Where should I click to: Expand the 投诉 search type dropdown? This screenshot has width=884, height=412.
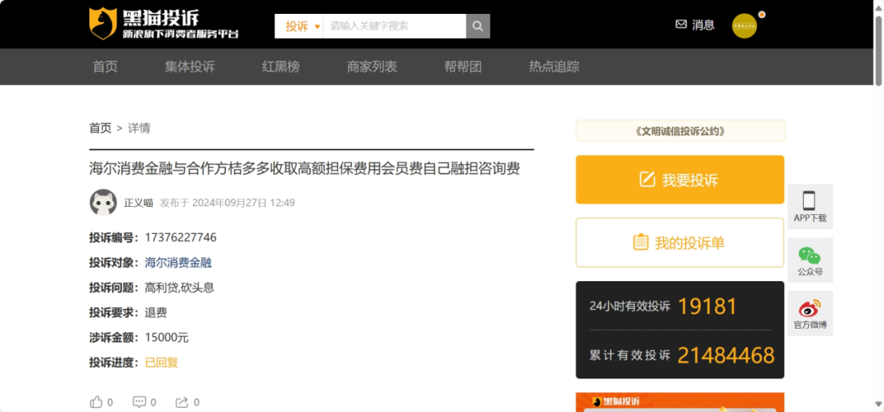click(x=303, y=26)
